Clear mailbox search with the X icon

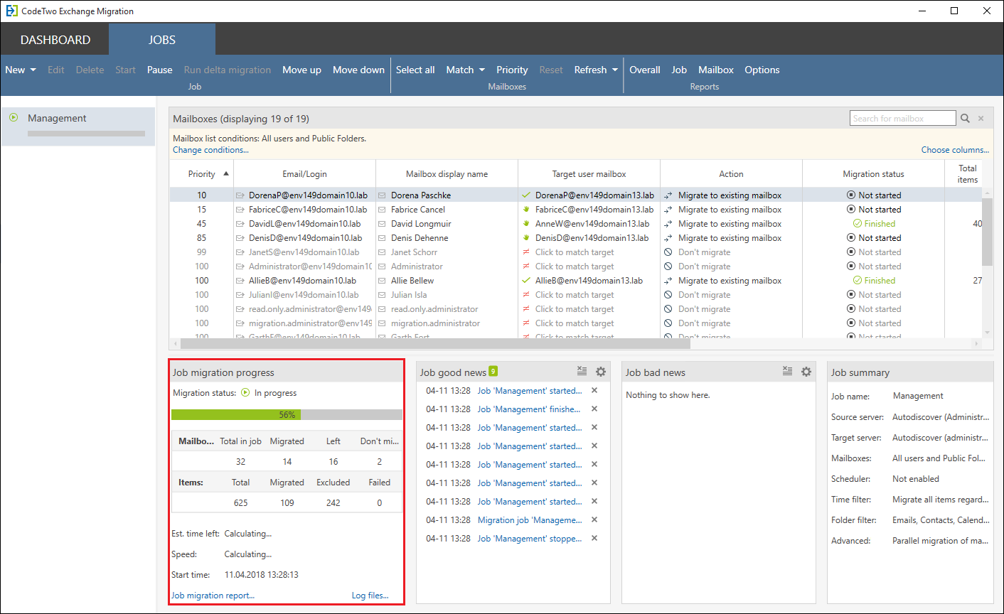click(x=981, y=119)
